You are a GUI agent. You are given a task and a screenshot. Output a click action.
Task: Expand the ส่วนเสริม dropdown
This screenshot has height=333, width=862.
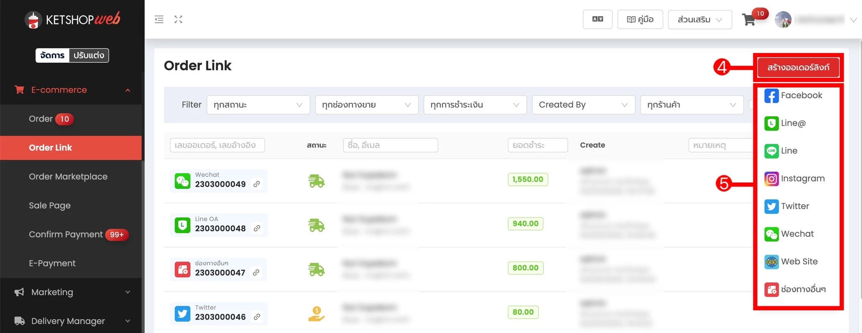tap(700, 20)
